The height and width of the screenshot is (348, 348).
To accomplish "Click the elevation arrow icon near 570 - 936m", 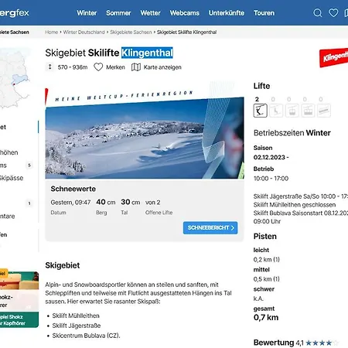I will click(49, 67).
